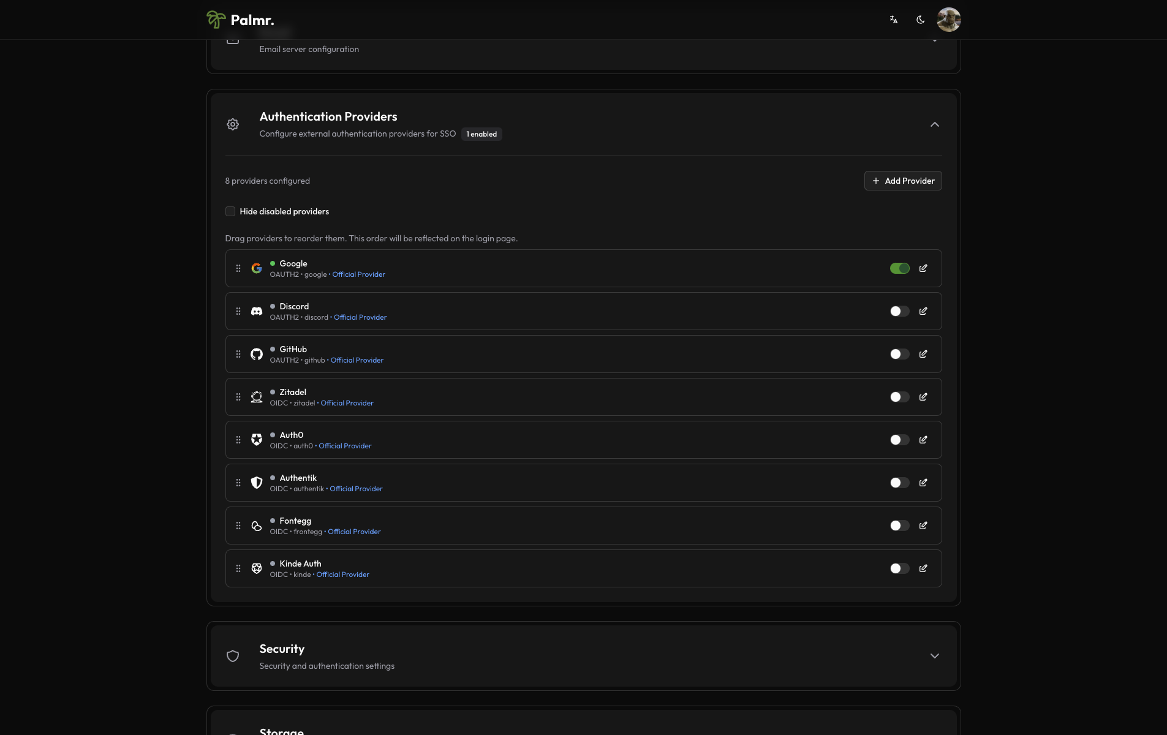This screenshot has height=735, width=1167.
Task: Click the Authentication Providers gear icon
Action: (x=233, y=124)
